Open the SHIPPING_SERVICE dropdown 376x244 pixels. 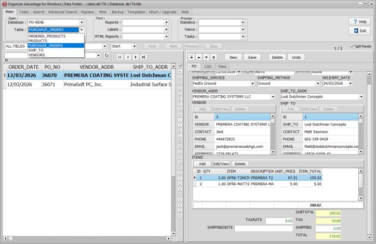[x=253, y=83]
